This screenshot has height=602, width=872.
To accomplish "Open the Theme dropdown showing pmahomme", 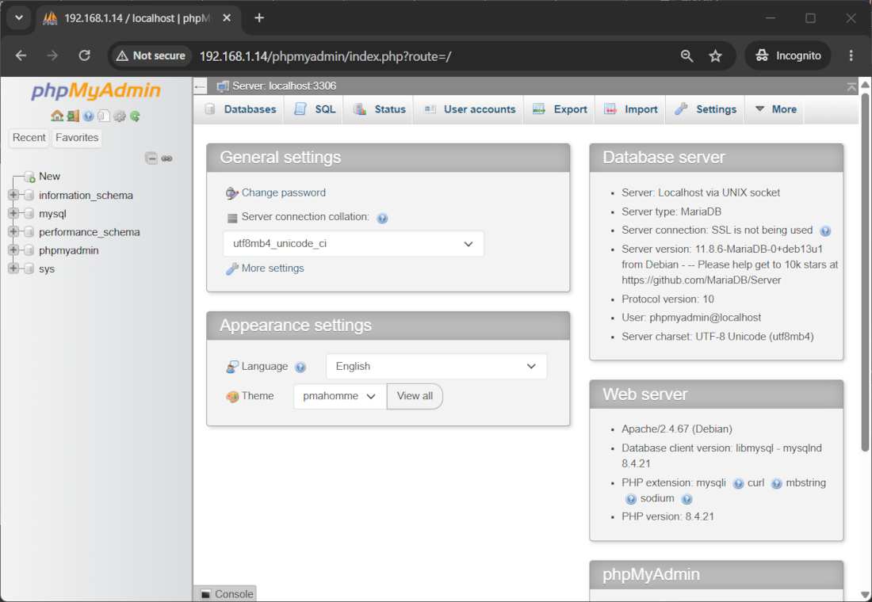I will 340,396.
